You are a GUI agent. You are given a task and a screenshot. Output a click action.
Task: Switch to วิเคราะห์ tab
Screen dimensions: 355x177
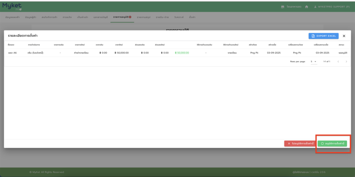179,17
